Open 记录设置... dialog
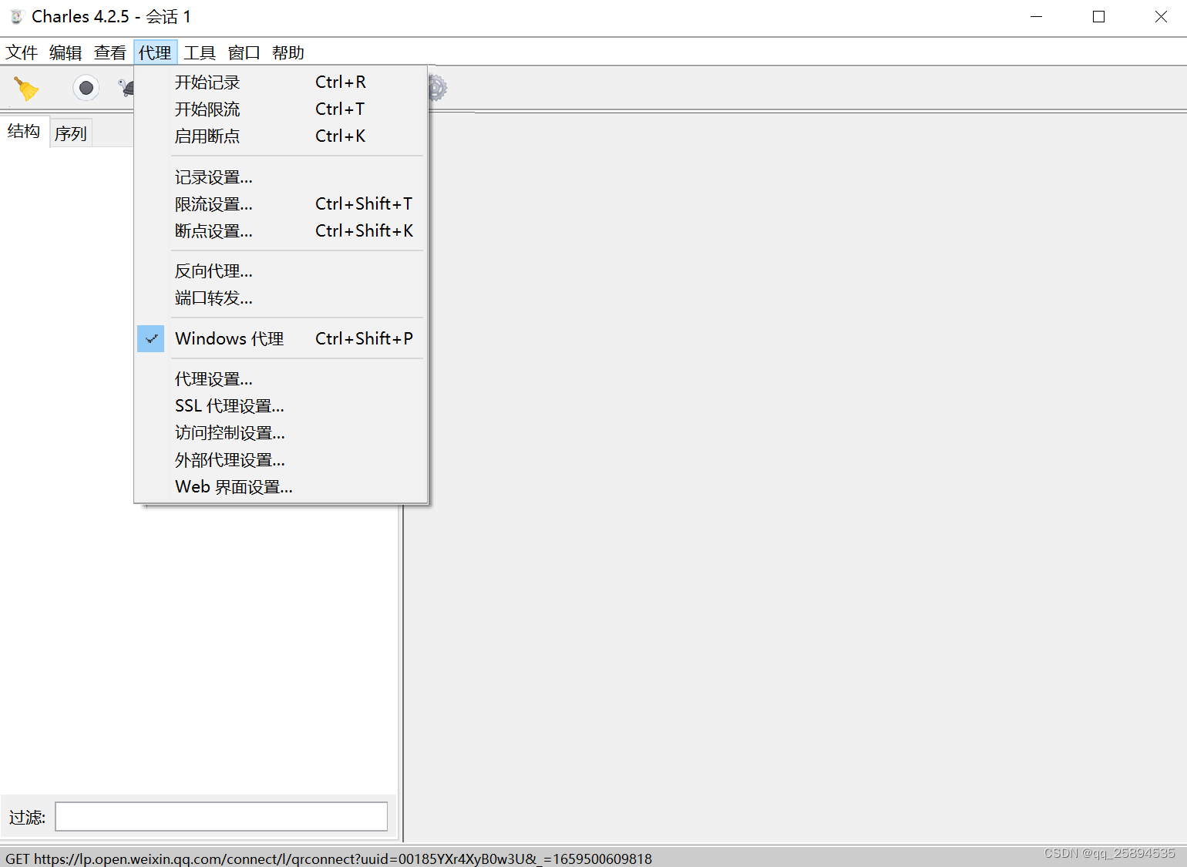The width and height of the screenshot is (1187, 867). 281,177
